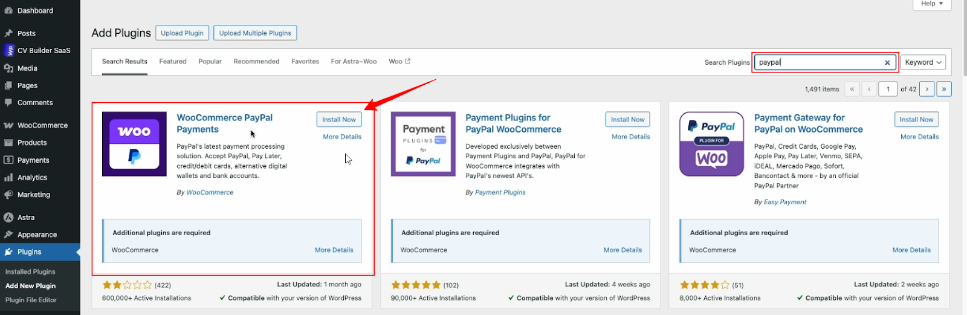Switch to Featured tab
This screenshot has height=315, width=967.
tap(173, 62)
